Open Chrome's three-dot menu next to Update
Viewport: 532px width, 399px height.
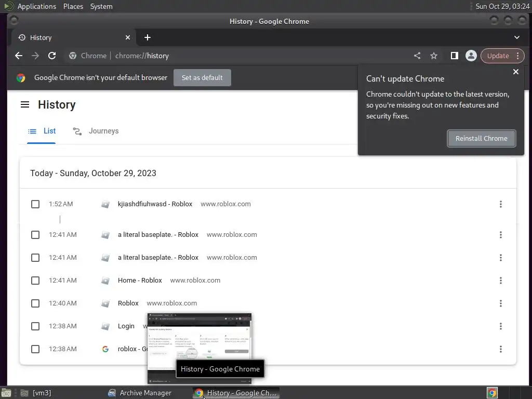[518, 56]
